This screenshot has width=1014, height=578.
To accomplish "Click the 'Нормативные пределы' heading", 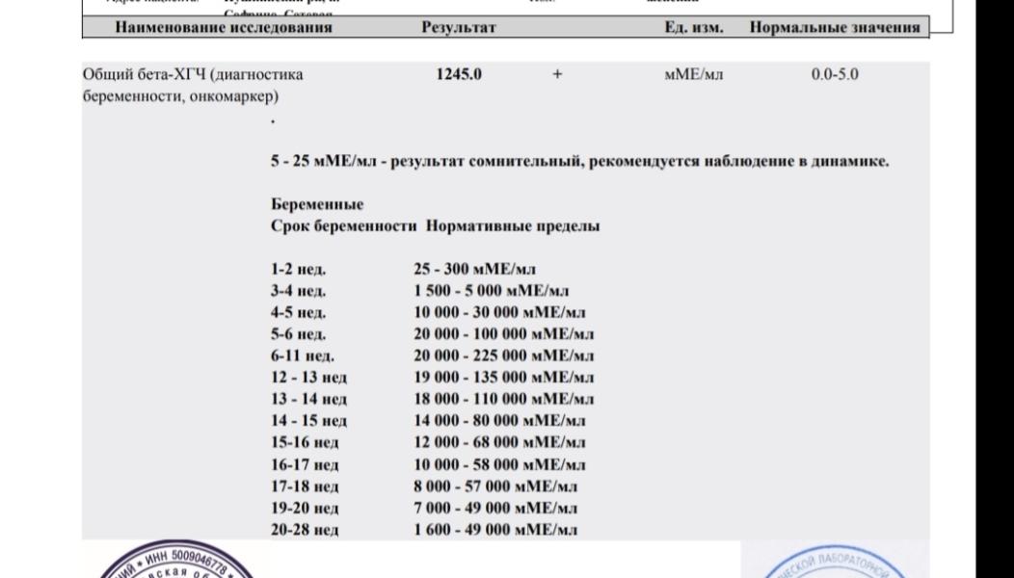I will coord(513,226).
